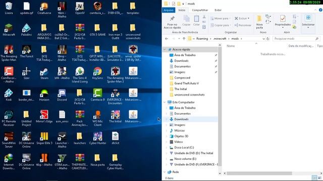Select the GTA 5 GAME folder
323x181 pixels.
pyautogui.click(x=97, y=30)
